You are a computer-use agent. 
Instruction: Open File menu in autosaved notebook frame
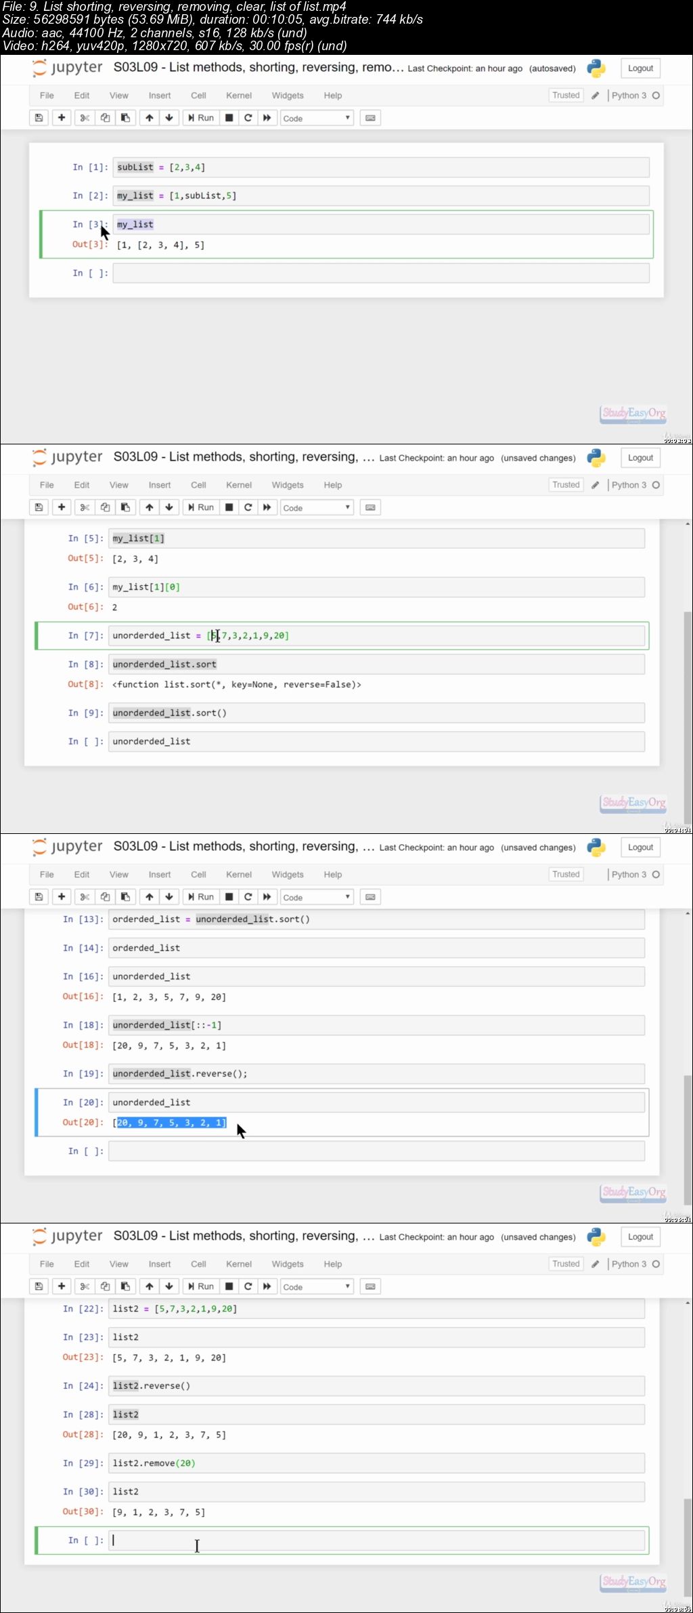pyautogui.click(x=47, y=96)
